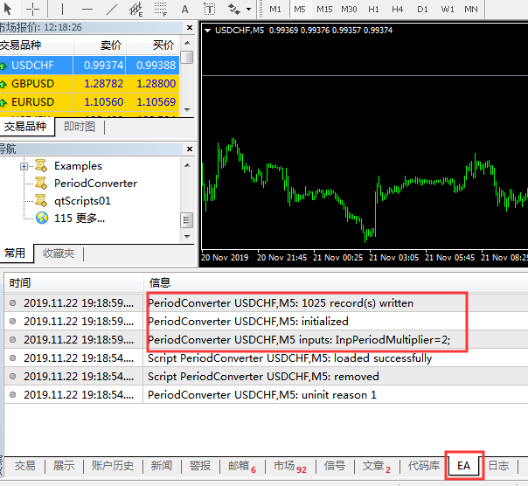Click EURUSD ask price 1.10569
This screenshot has width=528, height=486.
click(x=156, y=101)
